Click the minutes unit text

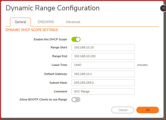coord(142,65)
